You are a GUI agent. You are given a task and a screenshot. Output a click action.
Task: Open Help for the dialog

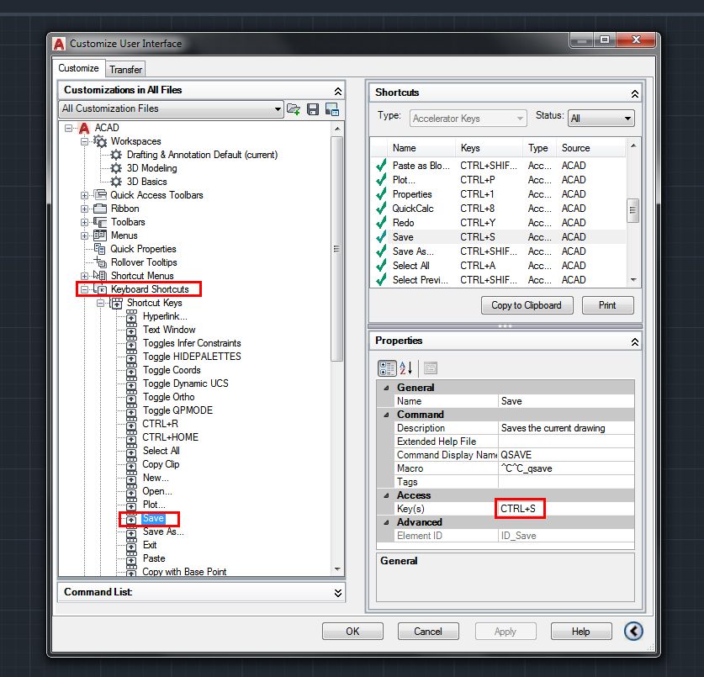[x=580, y=632]
